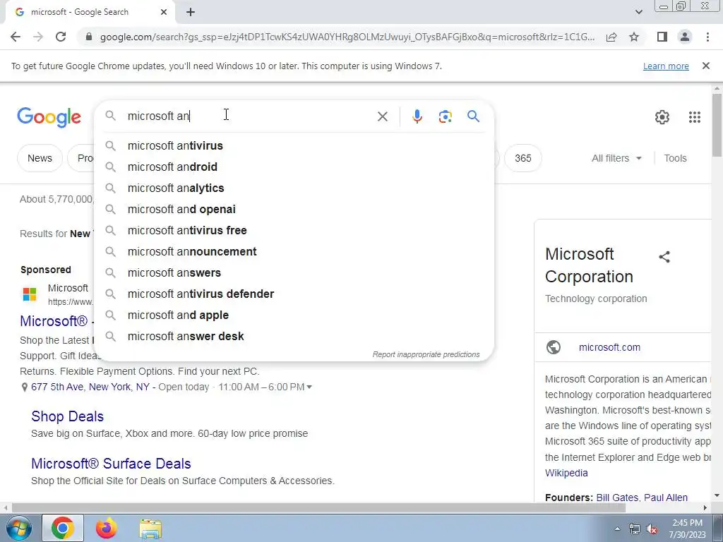This screenshot has width=723, height=542.
Task: Click inside the Google search input field
Action: (x=249, y=116)
